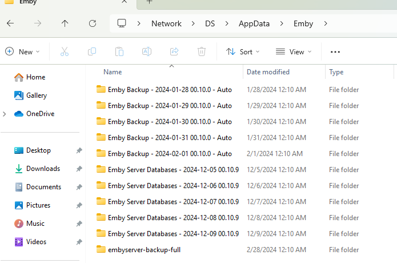Navigate to DS in address bar

point(210,23)
